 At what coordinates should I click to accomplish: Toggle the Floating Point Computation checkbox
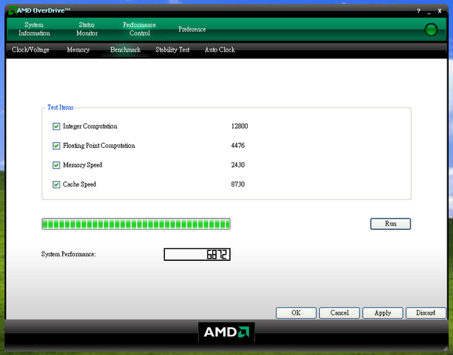[57, 146]
